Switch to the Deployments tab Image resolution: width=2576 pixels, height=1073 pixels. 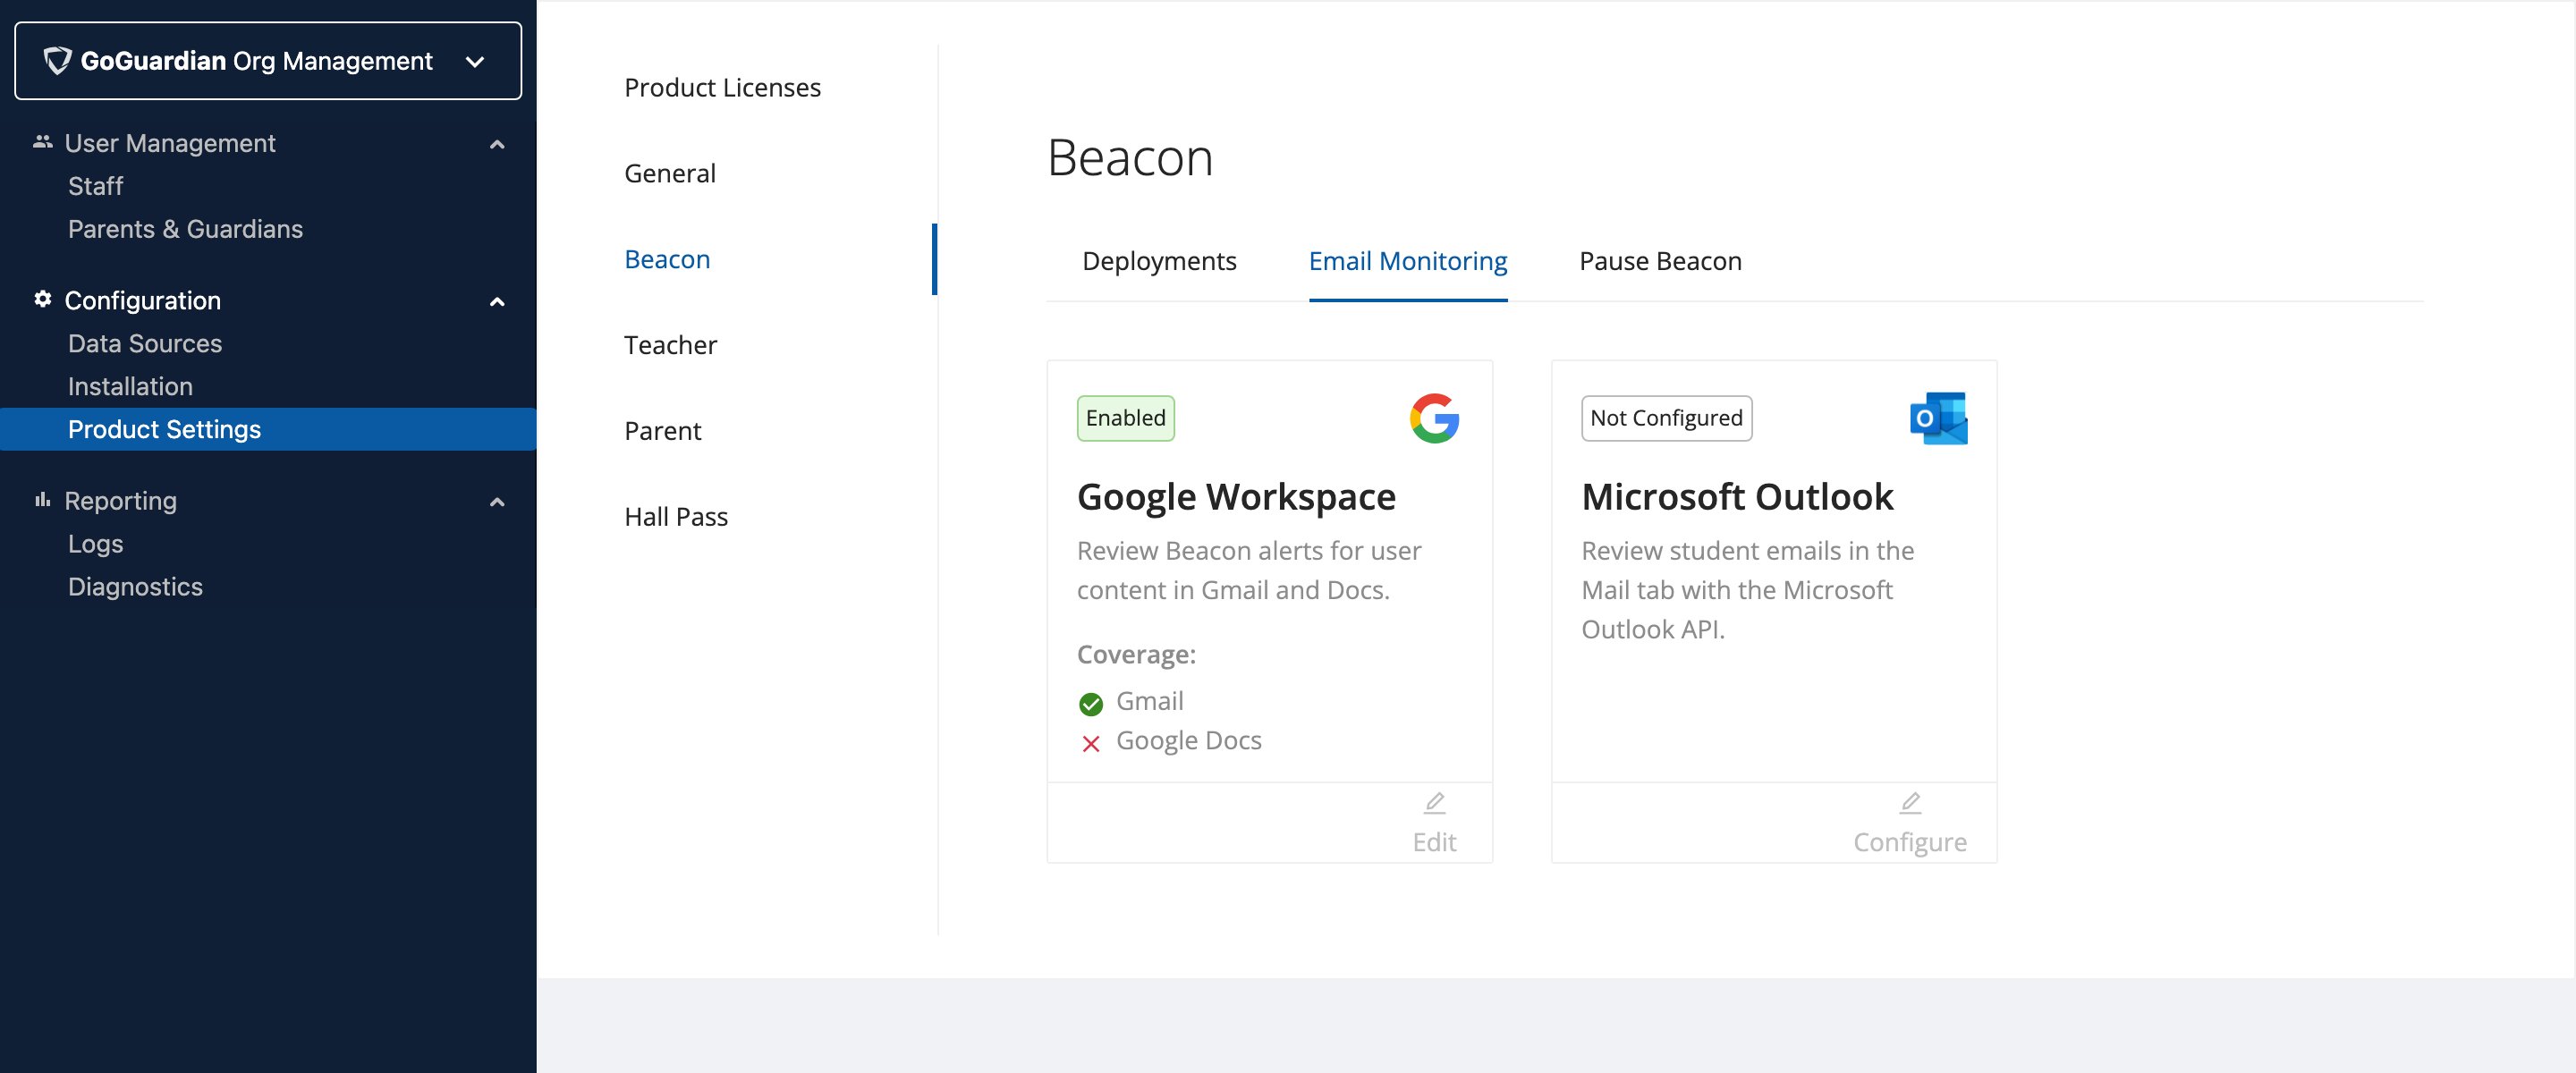1159,261
